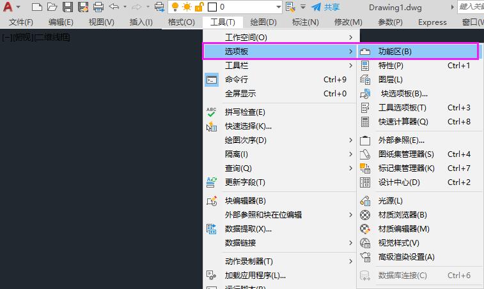Open the customize quick access toolbar dropdown

(x=303, y=6)
